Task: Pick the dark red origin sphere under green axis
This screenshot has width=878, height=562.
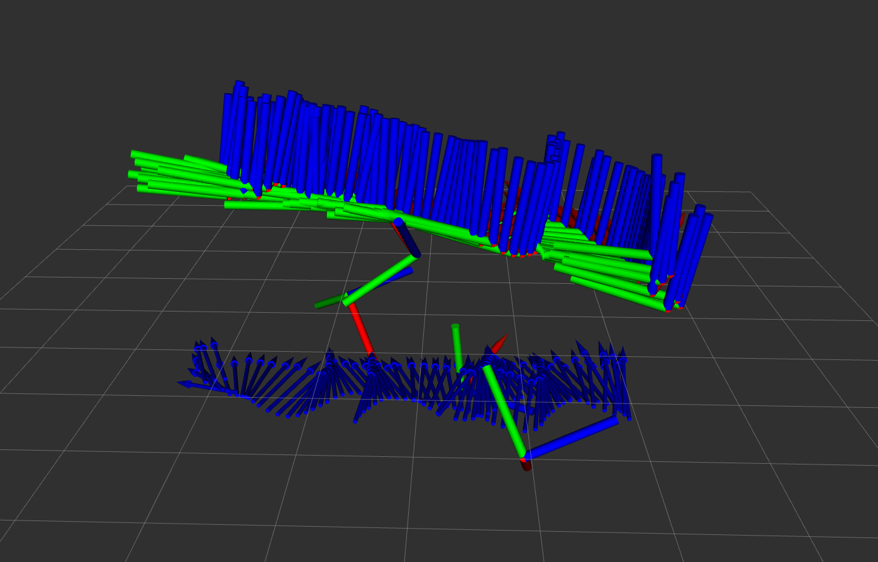Action: [x=526, y=464]
